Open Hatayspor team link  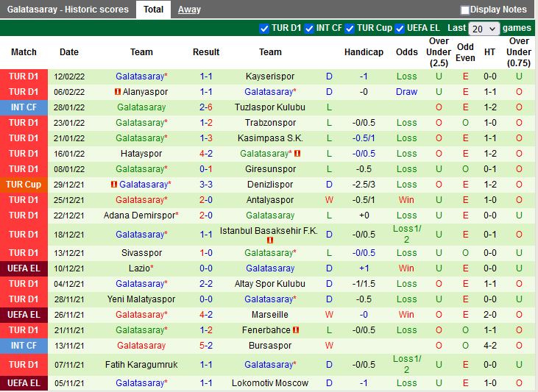pos(141,153)
